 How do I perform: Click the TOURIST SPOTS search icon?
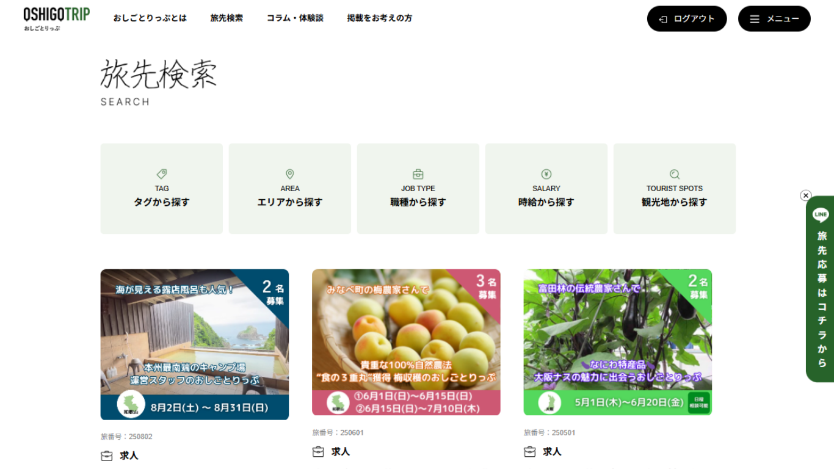(675, 174)
